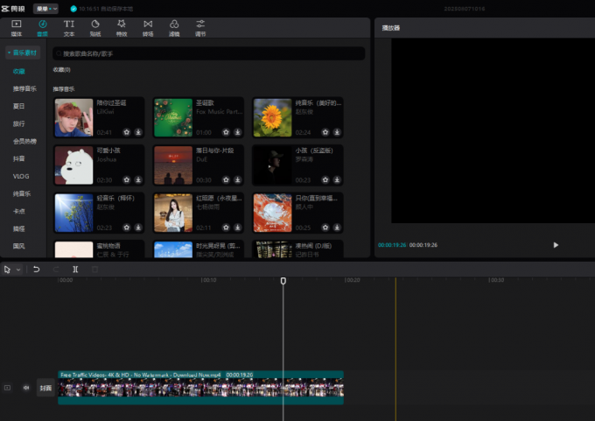The height and width of the screenshot is (421, 595).
Task: Click the song search input field
Action: point(208,53)
